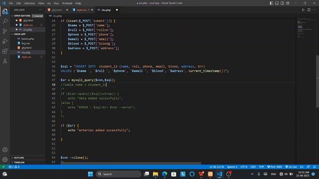Click the PHP version 8.2 indicator
This screenshot has height=179, width=319.
(x=302, y=167)
